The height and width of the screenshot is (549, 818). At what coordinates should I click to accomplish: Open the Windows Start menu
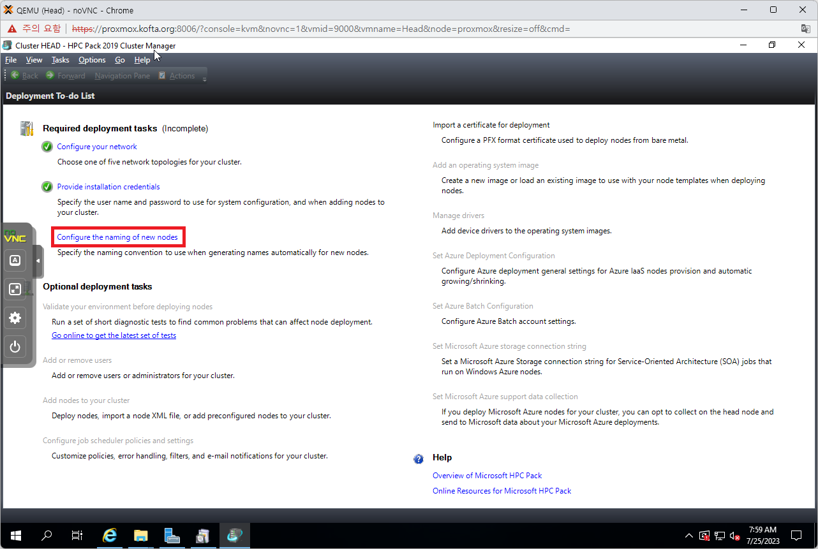(16, 536)
